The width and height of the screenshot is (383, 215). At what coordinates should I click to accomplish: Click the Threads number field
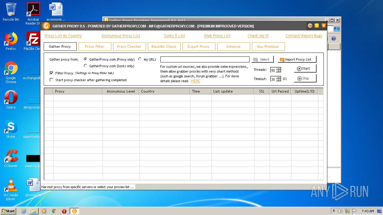coord(273,70)
